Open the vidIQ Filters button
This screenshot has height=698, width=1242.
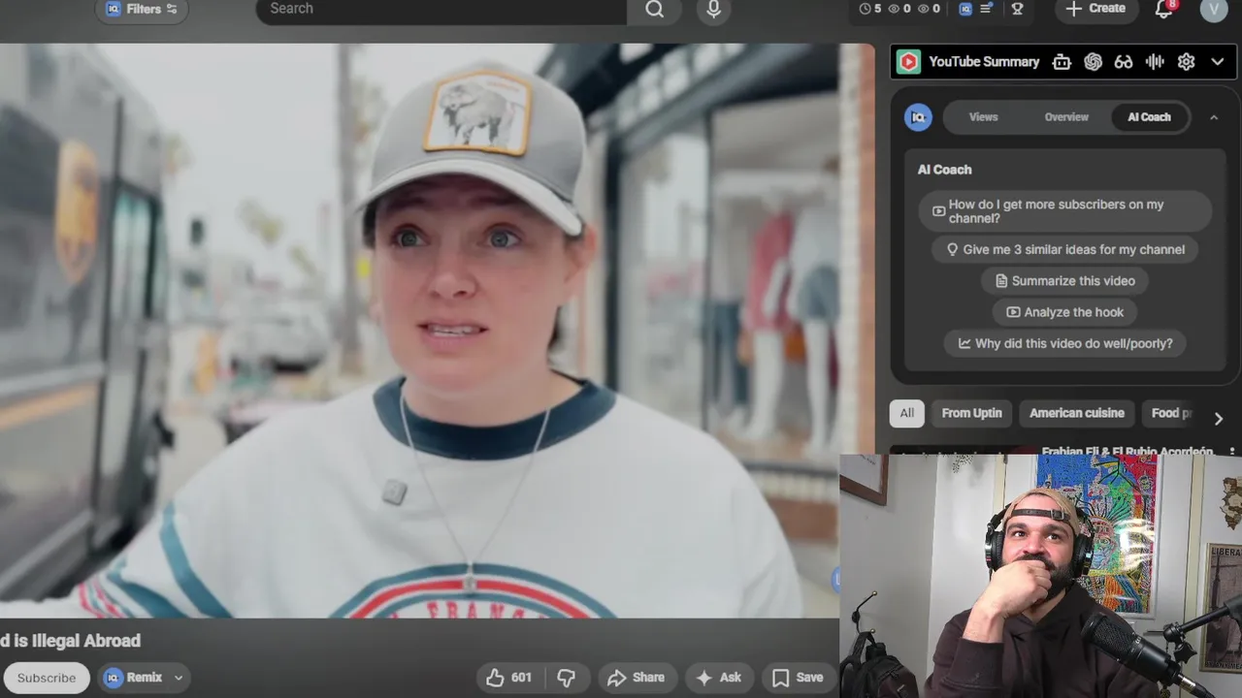click(x=142, y=9)
